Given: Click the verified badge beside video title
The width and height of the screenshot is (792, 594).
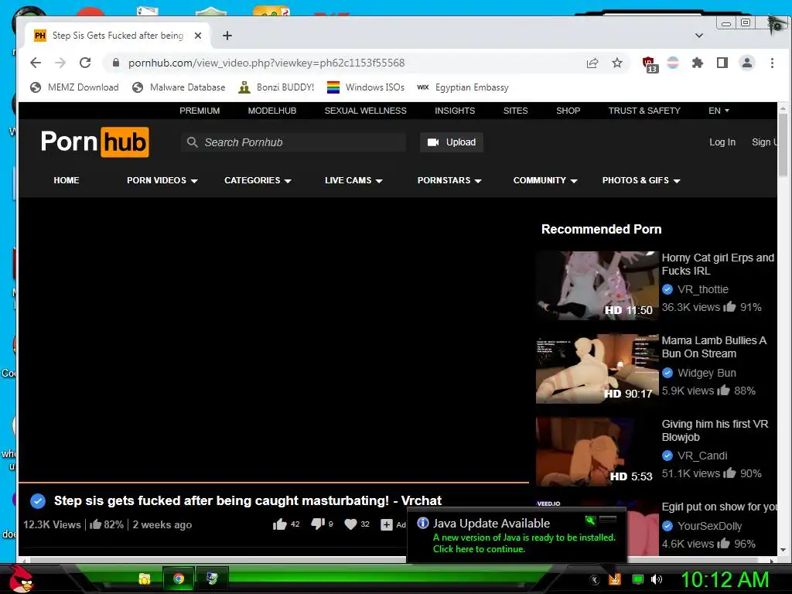Looking at the screenshot, I should point(38,500).
